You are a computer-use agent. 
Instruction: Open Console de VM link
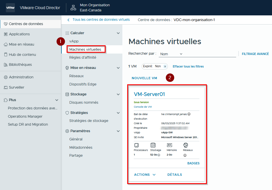click(143, 107)
